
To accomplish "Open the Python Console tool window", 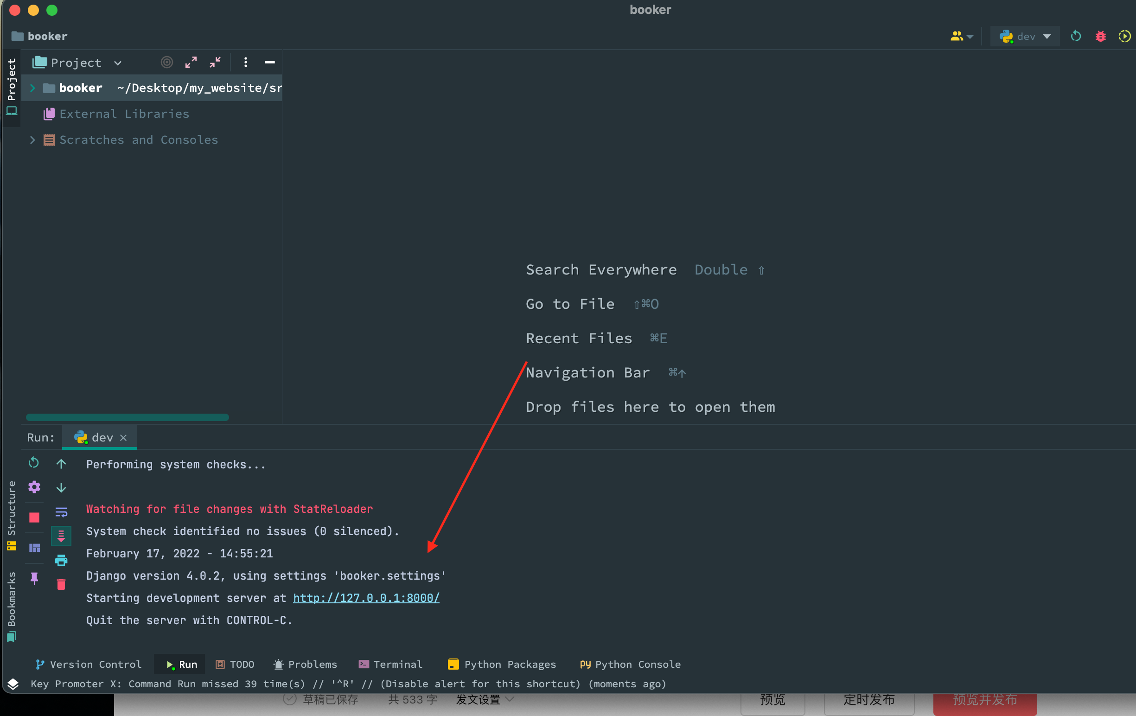I will (x=630, y=664).
